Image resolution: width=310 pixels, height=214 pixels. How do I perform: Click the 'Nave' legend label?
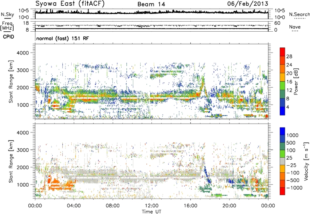tap(295, 27)
